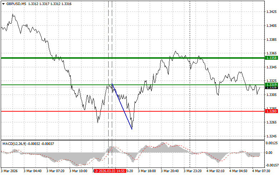Click the dropdown triangle beside GBPUSD,M5
This screenshot has width=279, height=175.
[4, 4]
